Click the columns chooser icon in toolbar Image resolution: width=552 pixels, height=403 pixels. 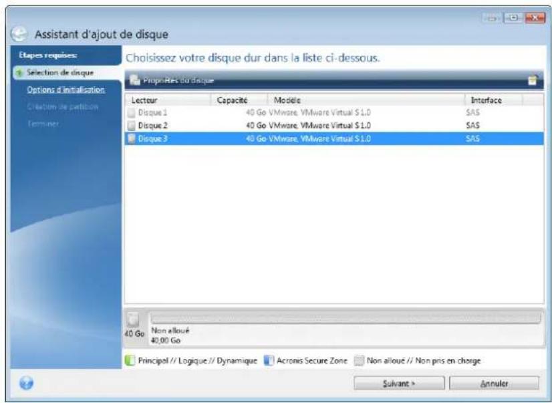533,80
